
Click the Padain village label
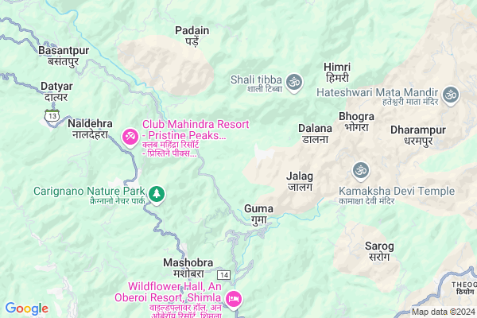[x=192, y=36]
